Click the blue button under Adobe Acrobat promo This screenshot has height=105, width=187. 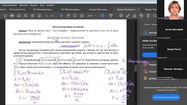click(x=150, y=55)
